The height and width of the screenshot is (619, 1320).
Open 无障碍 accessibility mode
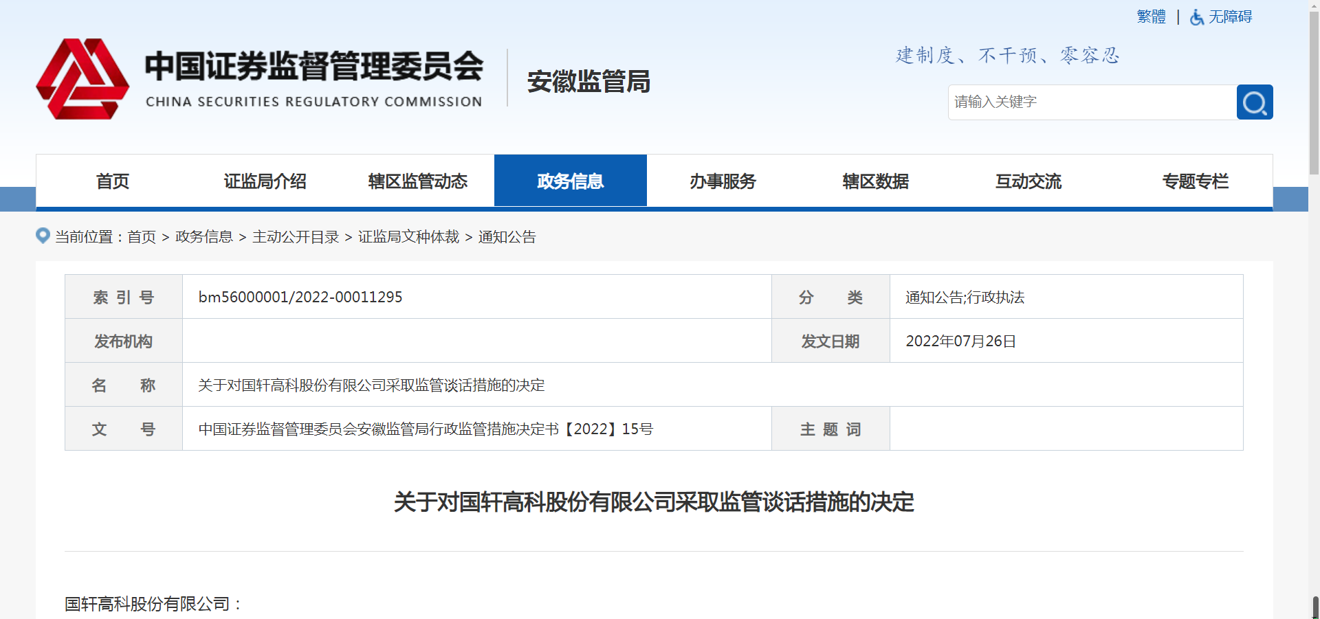(x=1231, y=16)
